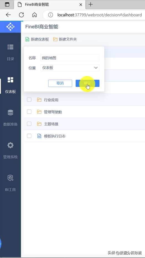Click the 确定 confirm button

(x=88, y=83)
